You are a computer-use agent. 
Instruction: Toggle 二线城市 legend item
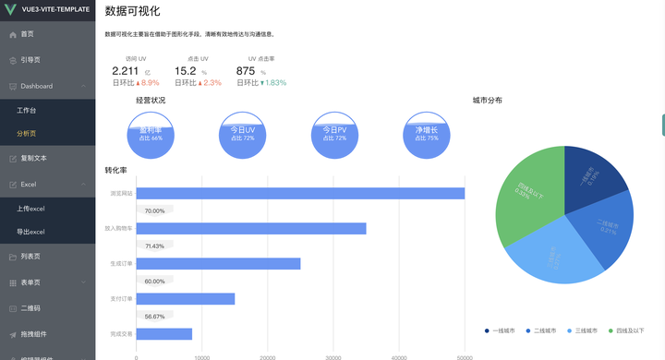(x=540, y=330)
